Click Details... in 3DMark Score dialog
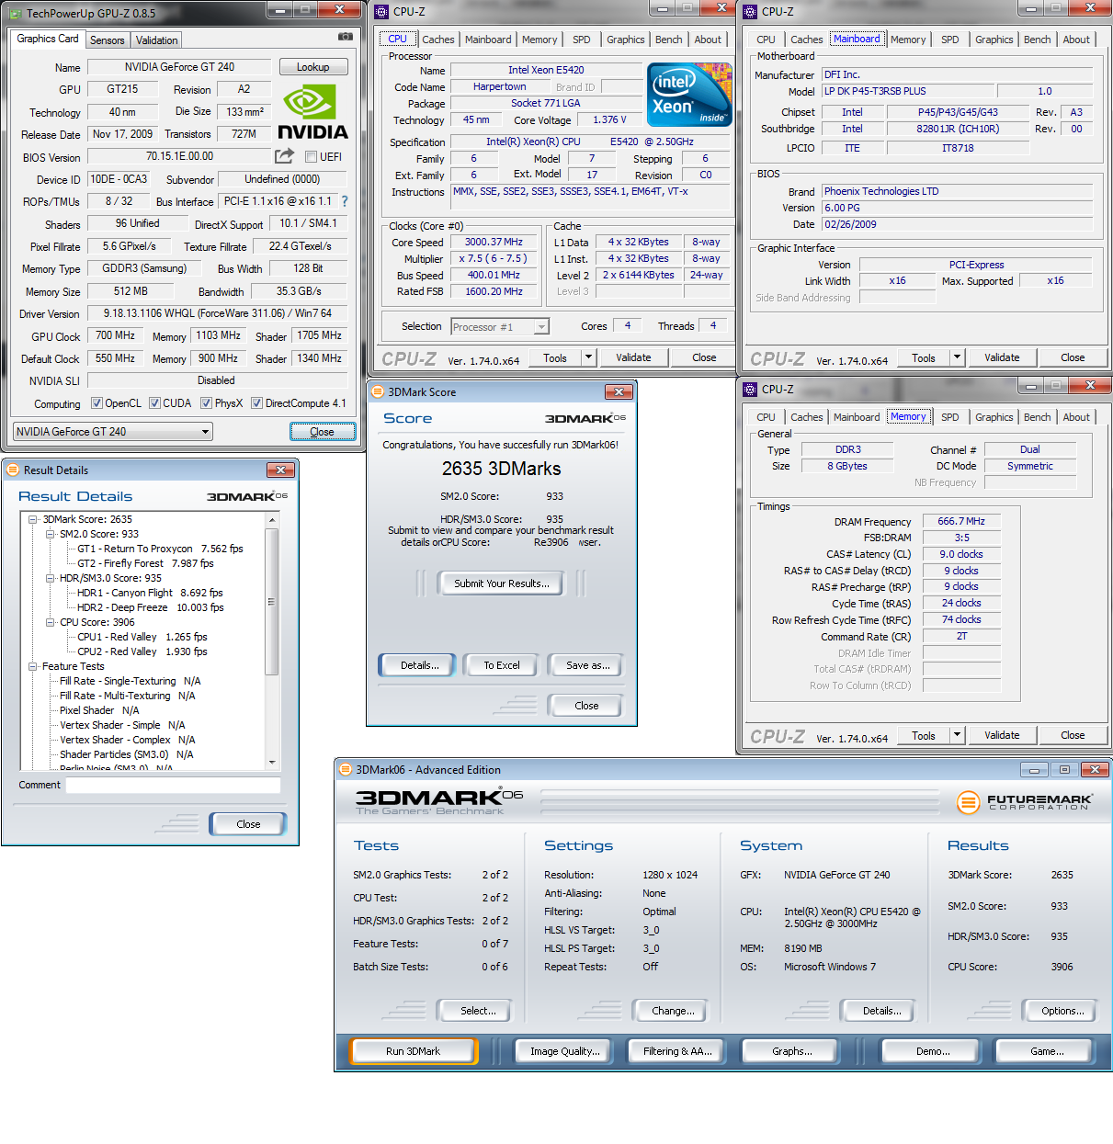 point(419,665)
